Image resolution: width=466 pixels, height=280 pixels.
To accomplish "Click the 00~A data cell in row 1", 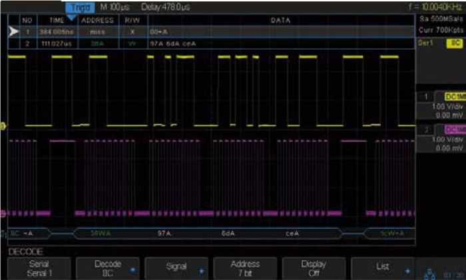I will (x=158, y=32).
